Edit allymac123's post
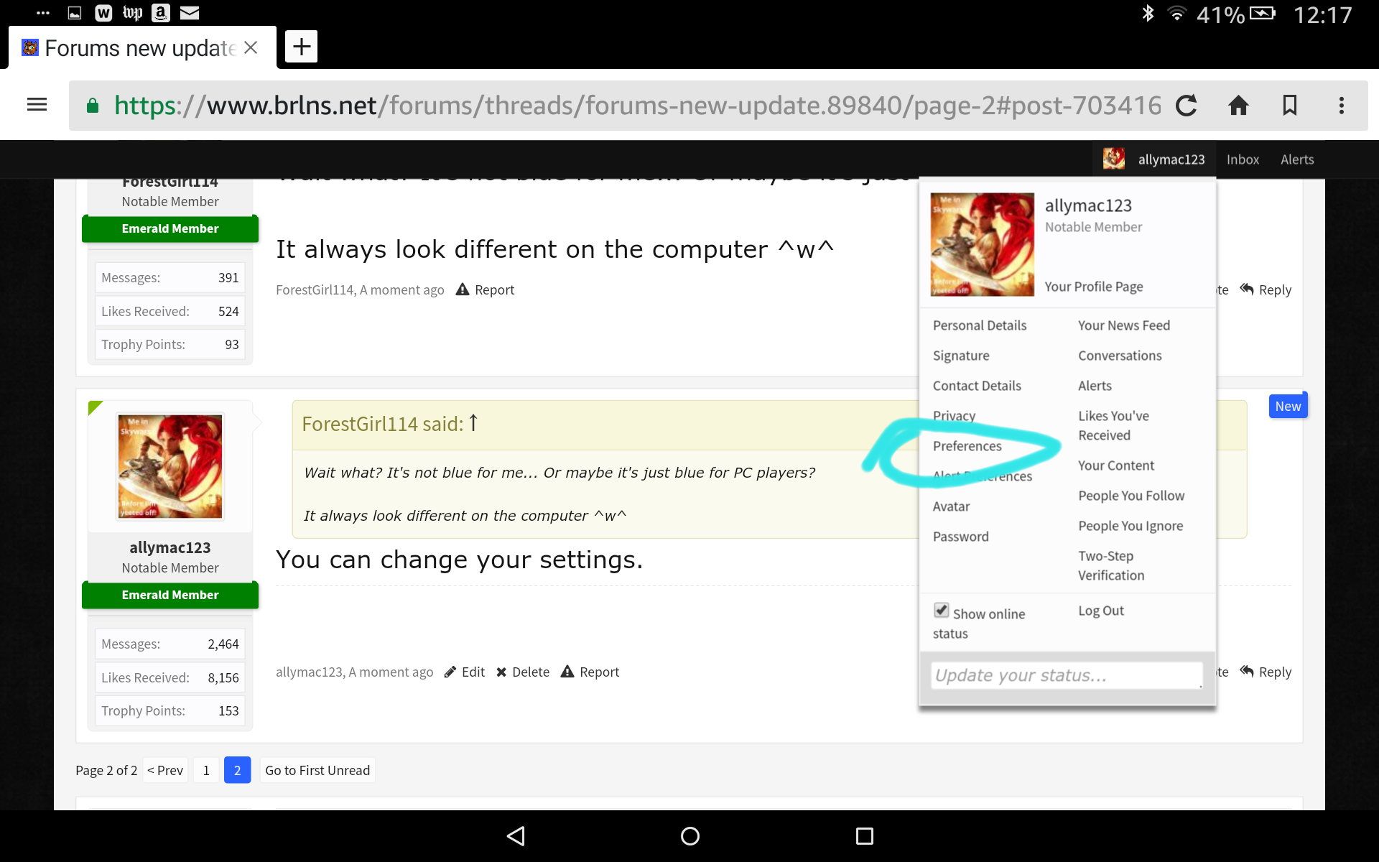This screenshot has width=1379, height=862. coord(464,672)
